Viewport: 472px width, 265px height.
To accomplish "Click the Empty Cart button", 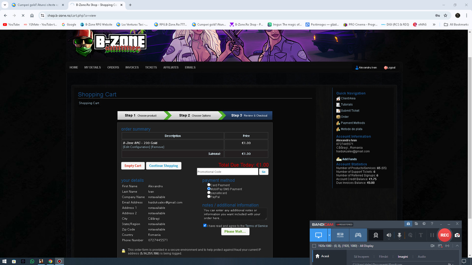I will pyautogui.click(x=133, y=166).
